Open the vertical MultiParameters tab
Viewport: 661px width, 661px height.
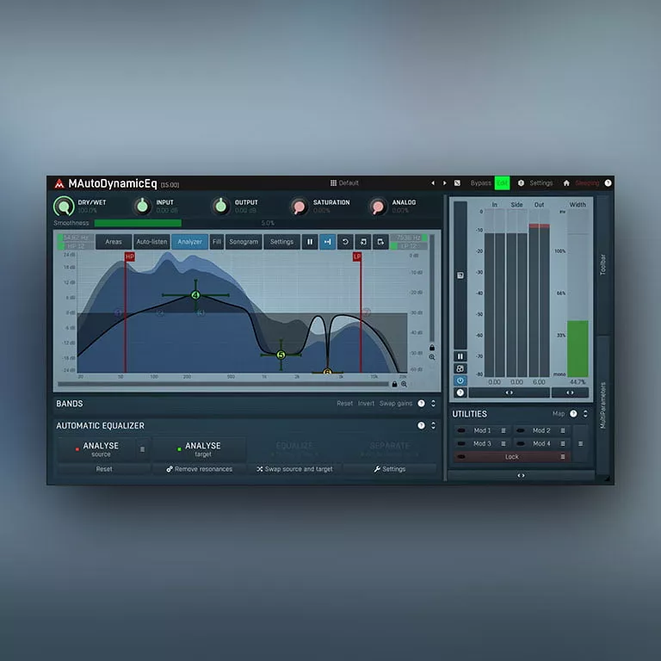click(602, 405)
